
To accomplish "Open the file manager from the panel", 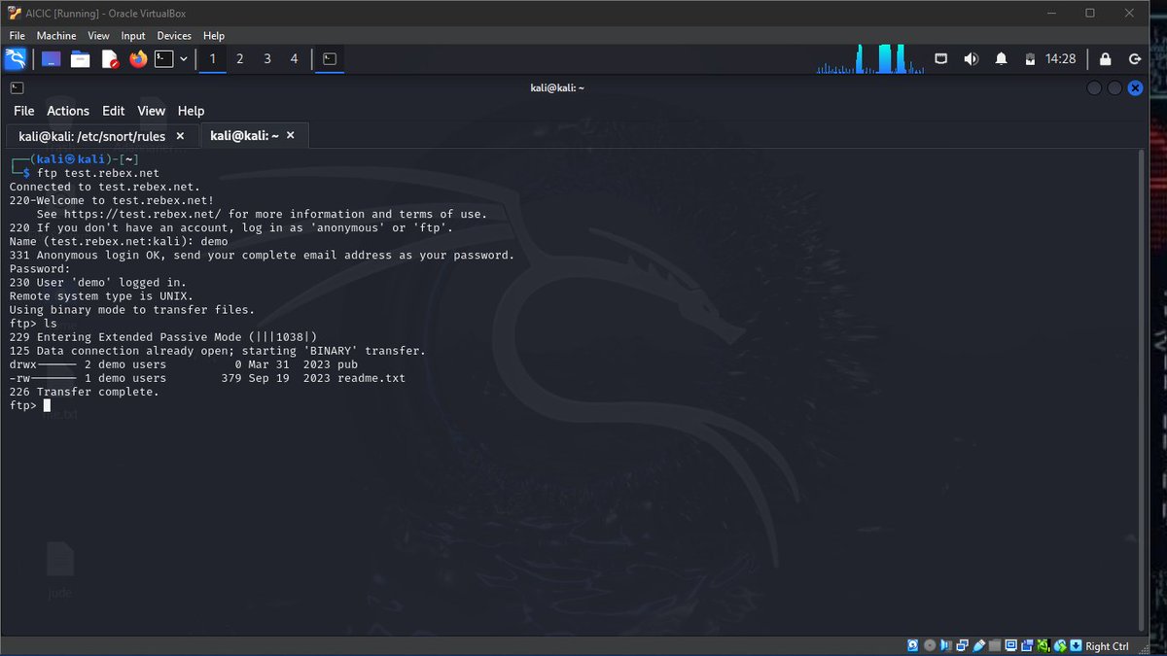I will pyautogui.click(x=80, y=59).
